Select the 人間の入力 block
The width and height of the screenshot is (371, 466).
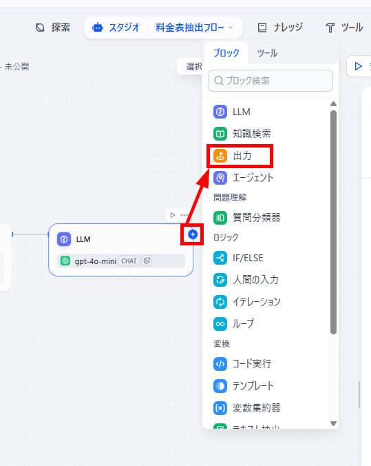pos(268,280)
